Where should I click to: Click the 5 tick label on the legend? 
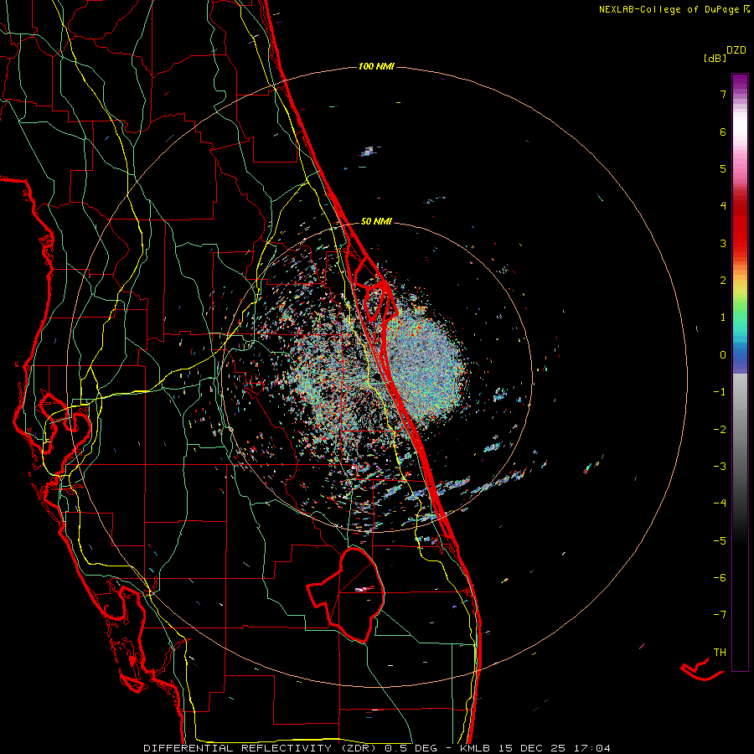[723, 168]
